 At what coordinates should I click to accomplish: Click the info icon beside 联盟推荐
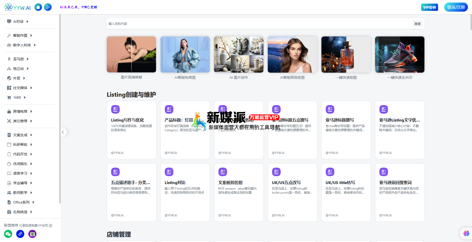pos(51,226)
